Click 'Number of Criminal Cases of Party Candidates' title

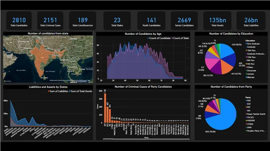[143, 87]
